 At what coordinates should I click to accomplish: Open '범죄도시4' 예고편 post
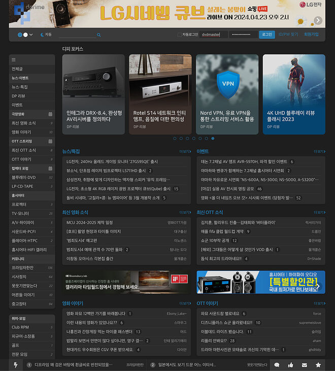click(x=82, y=241)
